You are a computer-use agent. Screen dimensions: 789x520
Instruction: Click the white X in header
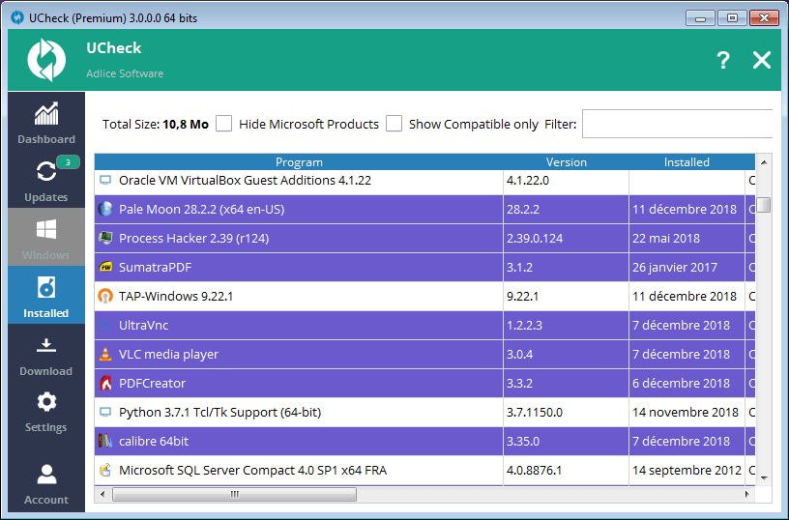pos(762,61)
